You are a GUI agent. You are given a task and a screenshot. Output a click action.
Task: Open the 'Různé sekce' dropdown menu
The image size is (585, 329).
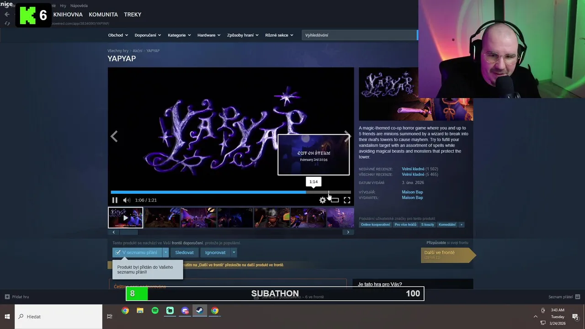pyautogui.click(x=279, y=35)
